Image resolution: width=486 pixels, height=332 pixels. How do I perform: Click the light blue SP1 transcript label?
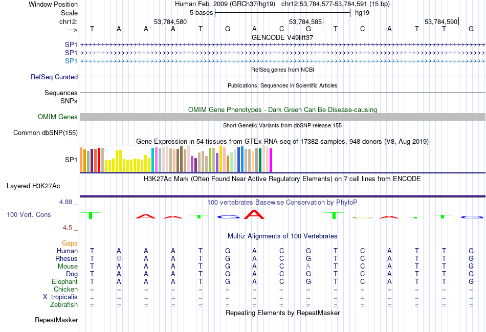(x=71, y=61)
